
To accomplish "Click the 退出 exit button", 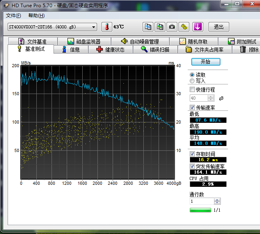I will (219, 27).
